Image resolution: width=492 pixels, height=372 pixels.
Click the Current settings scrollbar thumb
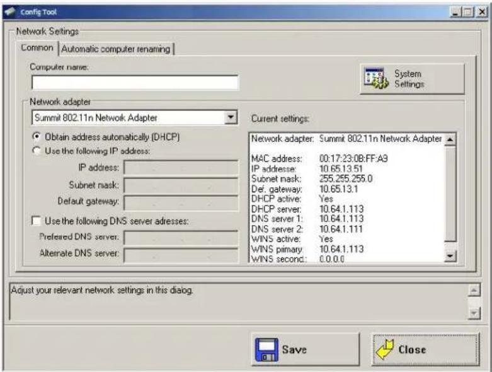tap(450, 194)
